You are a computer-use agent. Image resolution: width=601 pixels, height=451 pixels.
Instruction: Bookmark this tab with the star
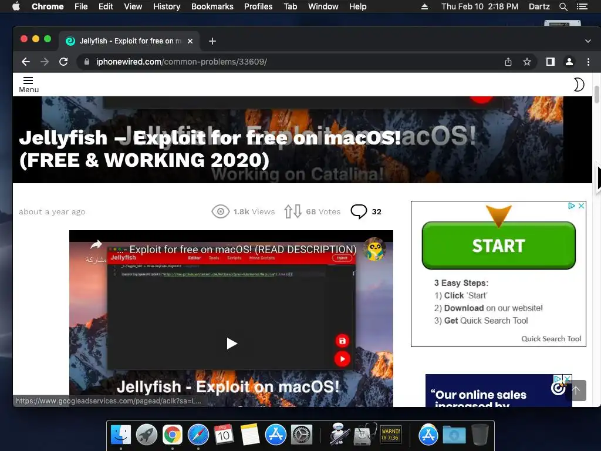[x=527, y=62]
